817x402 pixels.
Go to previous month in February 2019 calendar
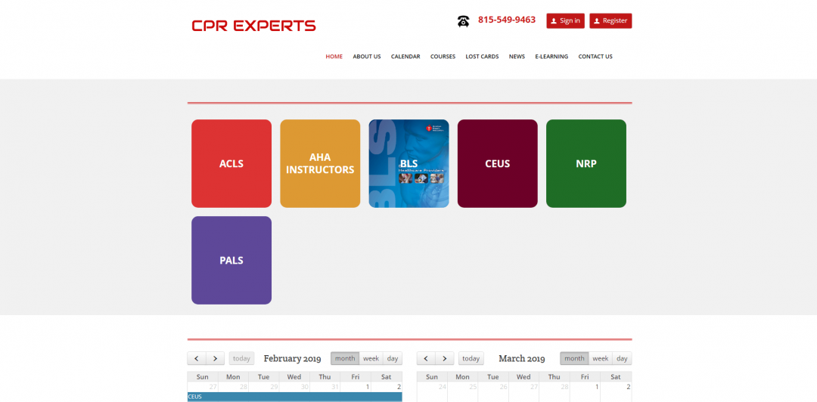[x=197, y=358]
